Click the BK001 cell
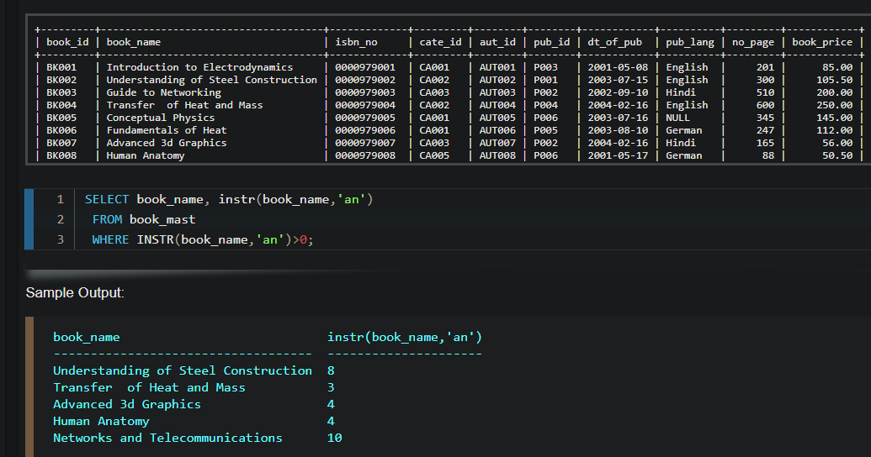871x457 pixels. 61,67
